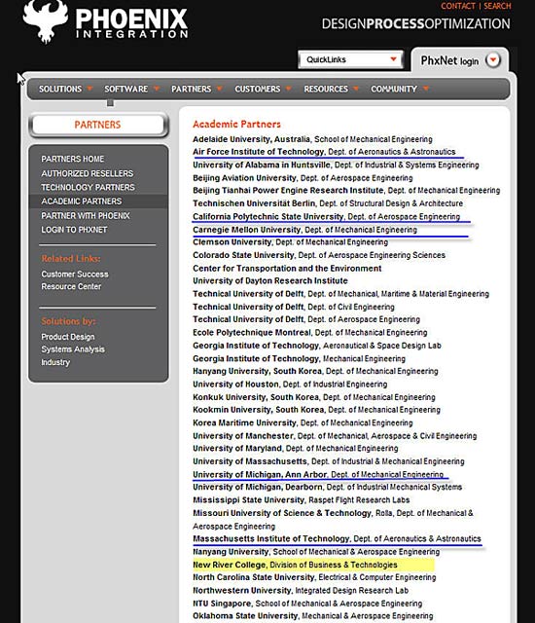The width and height of the screenshot is (535, 623).
Task: Expand the Solutions menu arrow
Action: point(89,89)
